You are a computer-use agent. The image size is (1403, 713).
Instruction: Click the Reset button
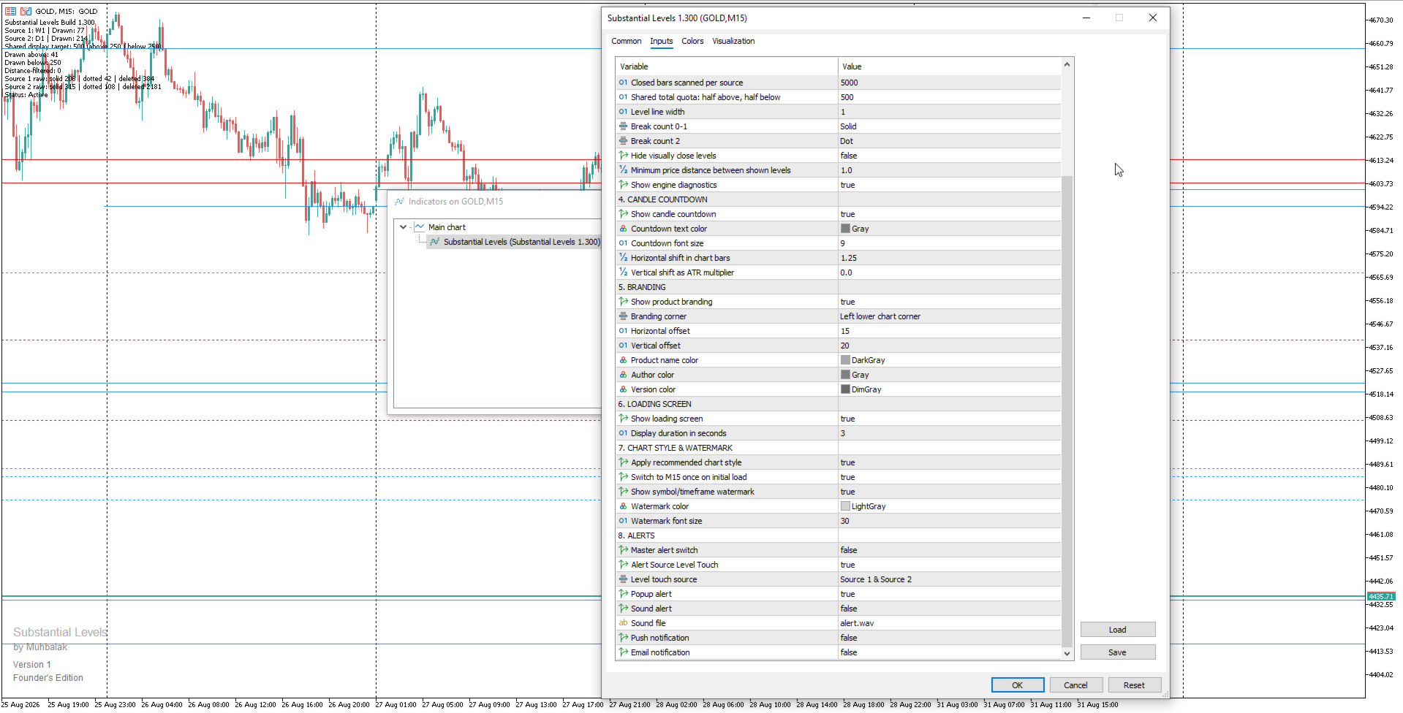point(1134,685)
